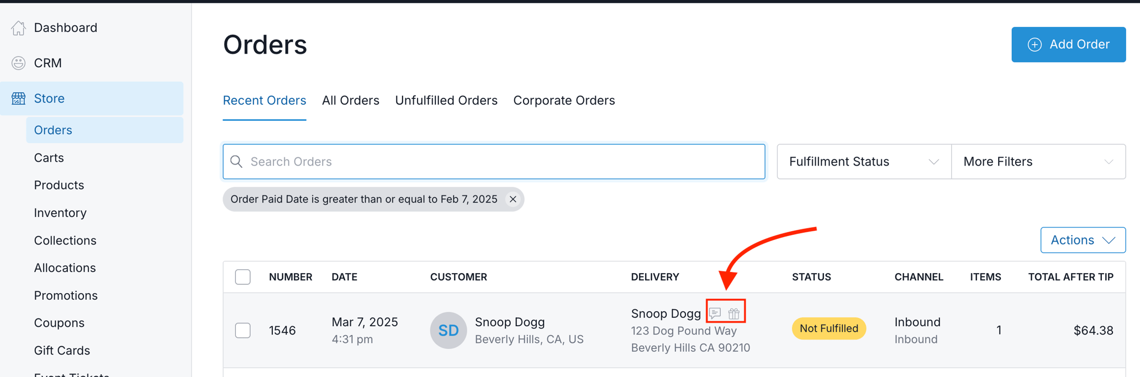This screenshot has height=377, width=1140.
Task: Open the Fulfillment Status dropdown
Action: coord(864,162)
